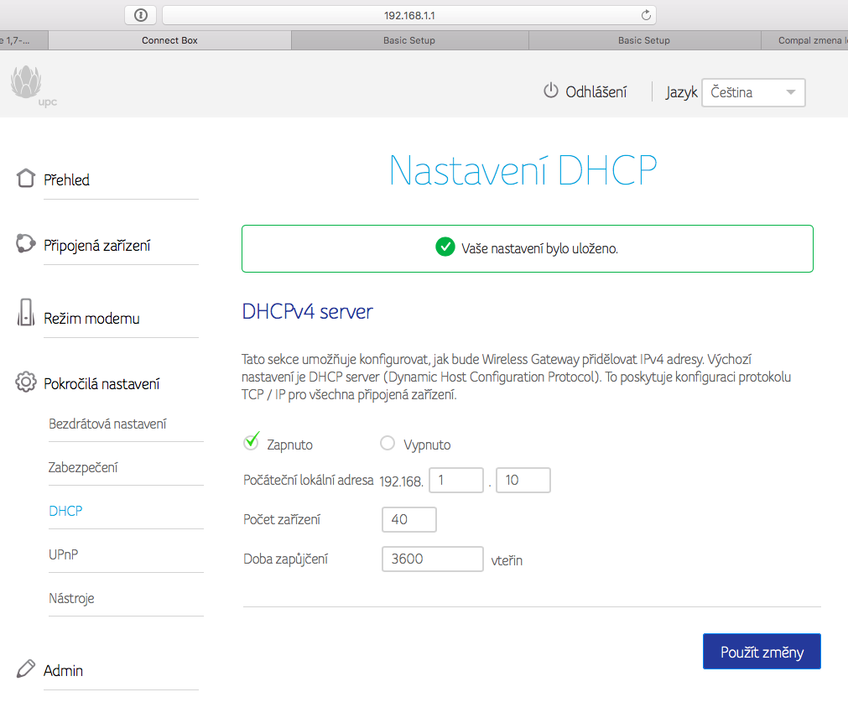Click the reader info icon by address bar
848x718 pixels.
coord(141,15)
